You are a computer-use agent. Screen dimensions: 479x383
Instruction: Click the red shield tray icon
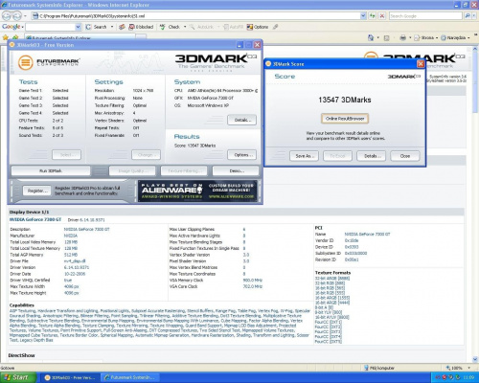point(445,377)
